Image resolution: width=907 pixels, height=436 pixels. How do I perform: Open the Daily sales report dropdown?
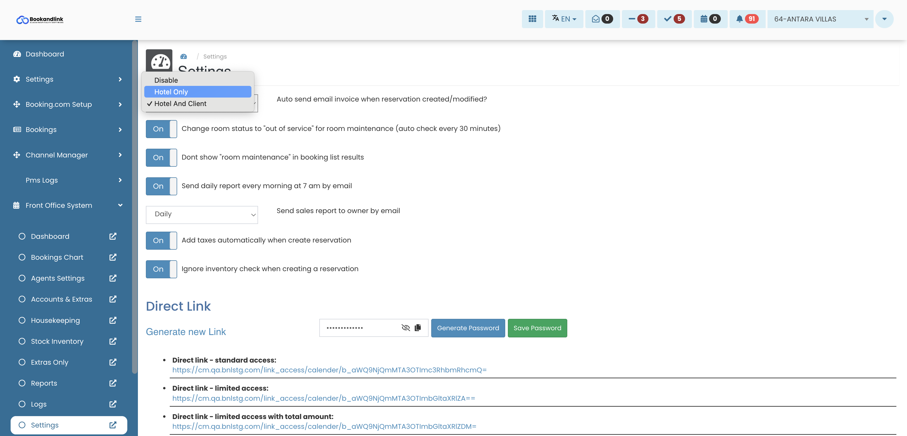202,215
